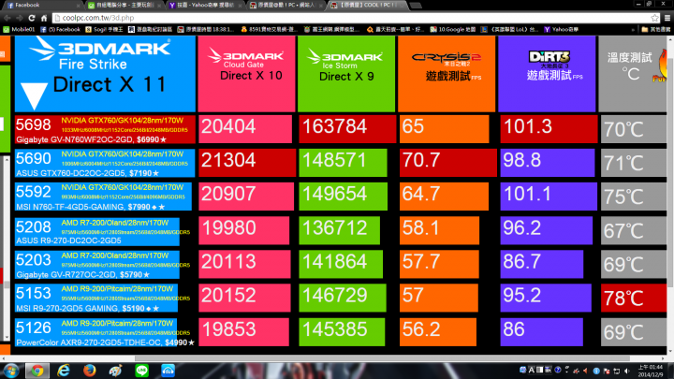
Task: Click Crysis 2 value 58.1
Action: point(439,230)
